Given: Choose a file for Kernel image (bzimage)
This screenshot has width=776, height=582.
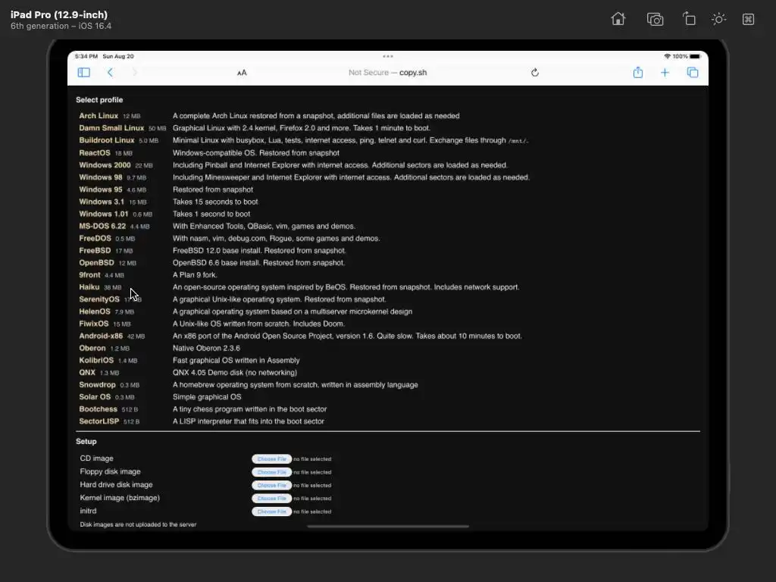Looking at the screenshot, I should click(x=272, y=499).
